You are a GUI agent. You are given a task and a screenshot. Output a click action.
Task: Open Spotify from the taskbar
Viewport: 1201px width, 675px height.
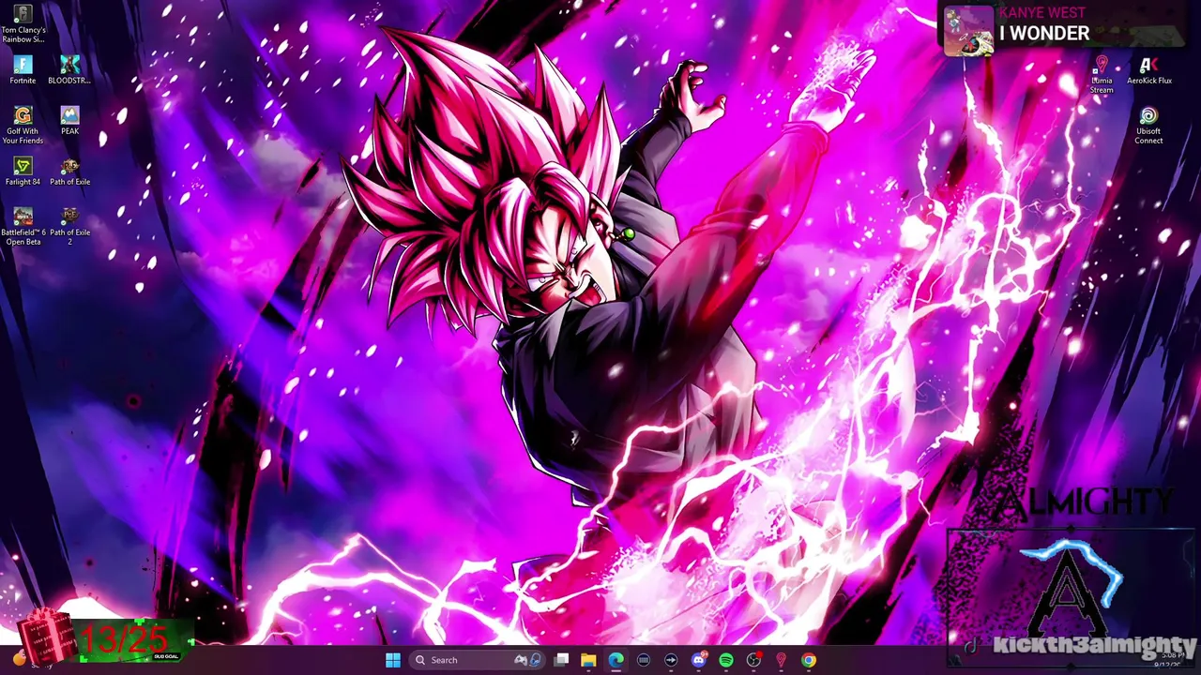(x=725, y=660)
